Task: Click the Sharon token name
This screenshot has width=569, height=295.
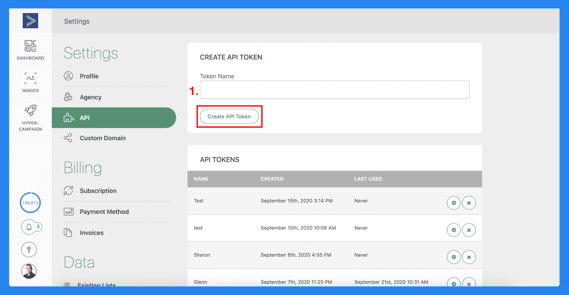Action: click(202, 255)
